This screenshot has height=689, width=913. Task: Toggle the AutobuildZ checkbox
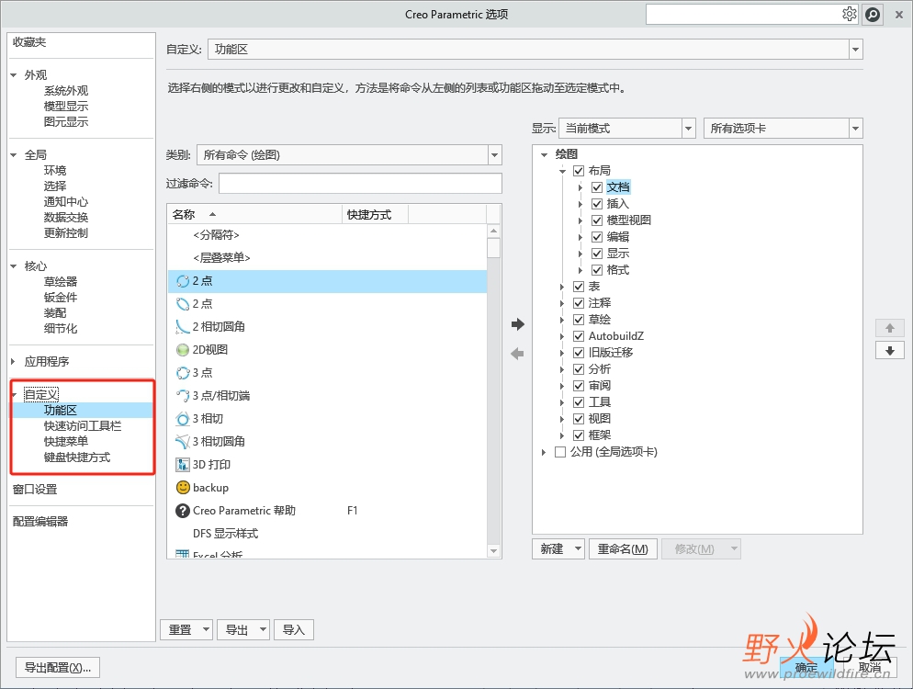coord(579,336)
